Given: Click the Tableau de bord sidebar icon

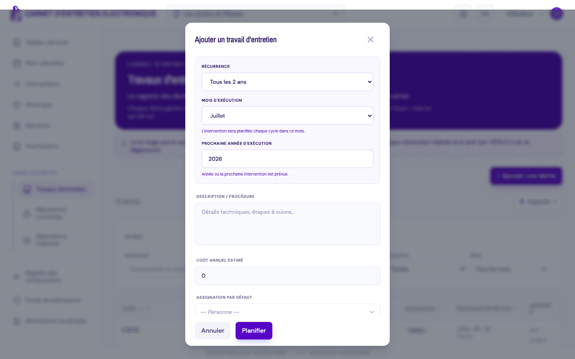Looking at the screenshot, I should tap(17, 43).
